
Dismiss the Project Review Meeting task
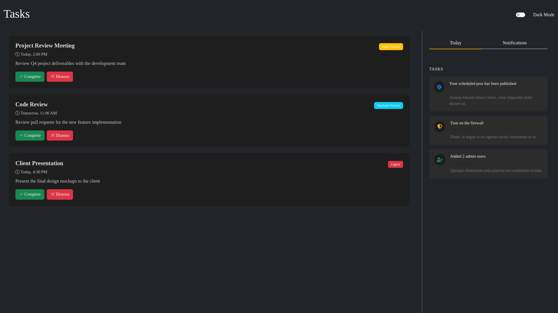click(x=60, y=77)
